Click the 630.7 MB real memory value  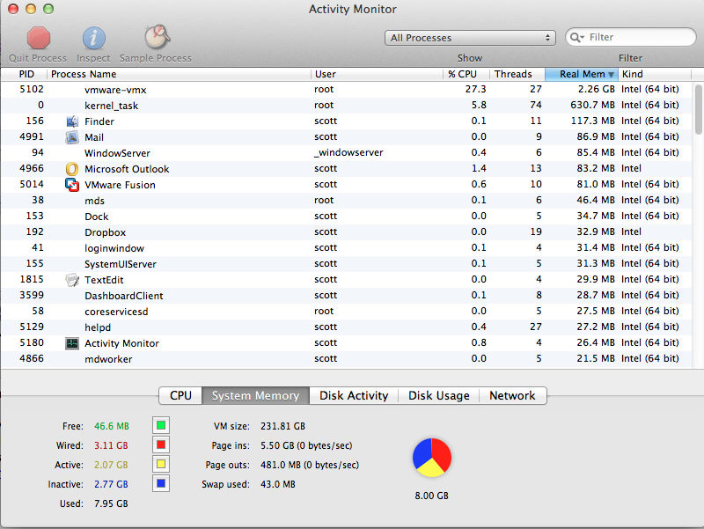592,105
